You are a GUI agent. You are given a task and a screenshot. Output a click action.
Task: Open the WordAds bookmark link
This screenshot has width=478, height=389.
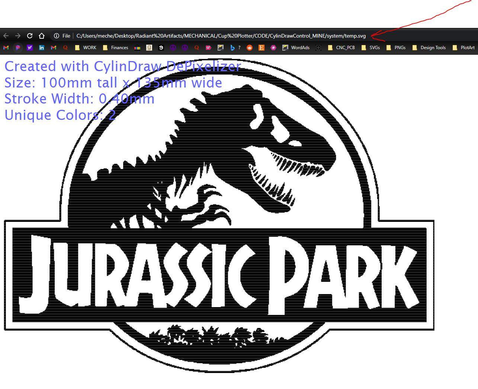297,47
